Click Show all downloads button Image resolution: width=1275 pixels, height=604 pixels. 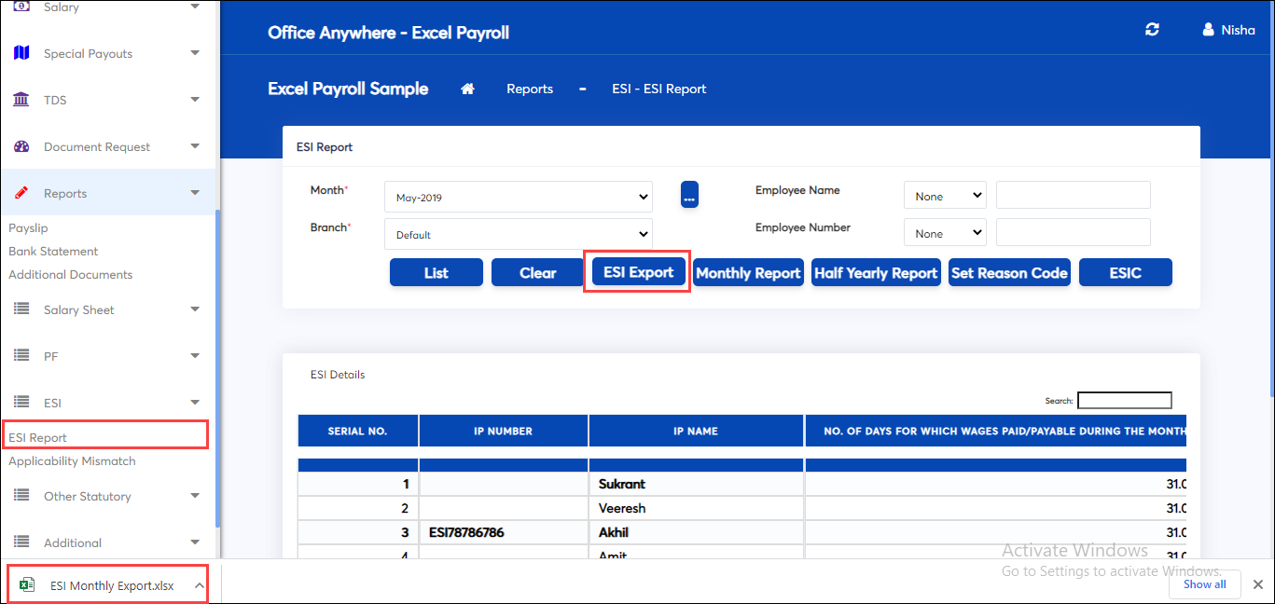click(1205, 584)
